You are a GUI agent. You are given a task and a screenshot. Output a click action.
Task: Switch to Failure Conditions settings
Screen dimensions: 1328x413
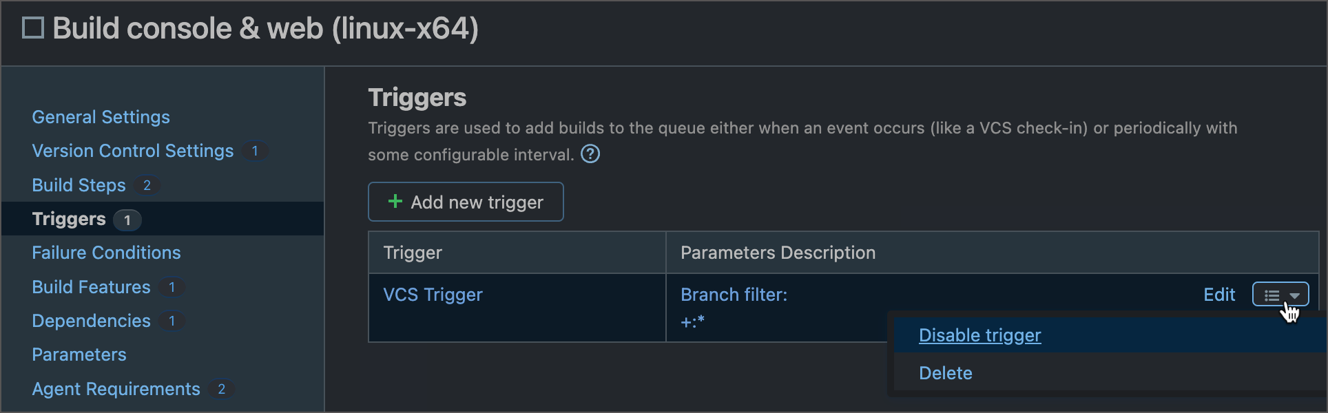pos(106,253)
